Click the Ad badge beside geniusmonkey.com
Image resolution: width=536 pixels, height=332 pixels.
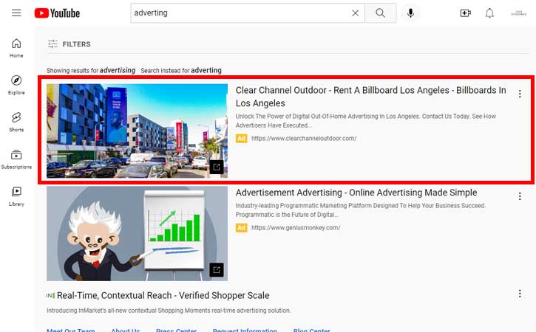point(241,227)
